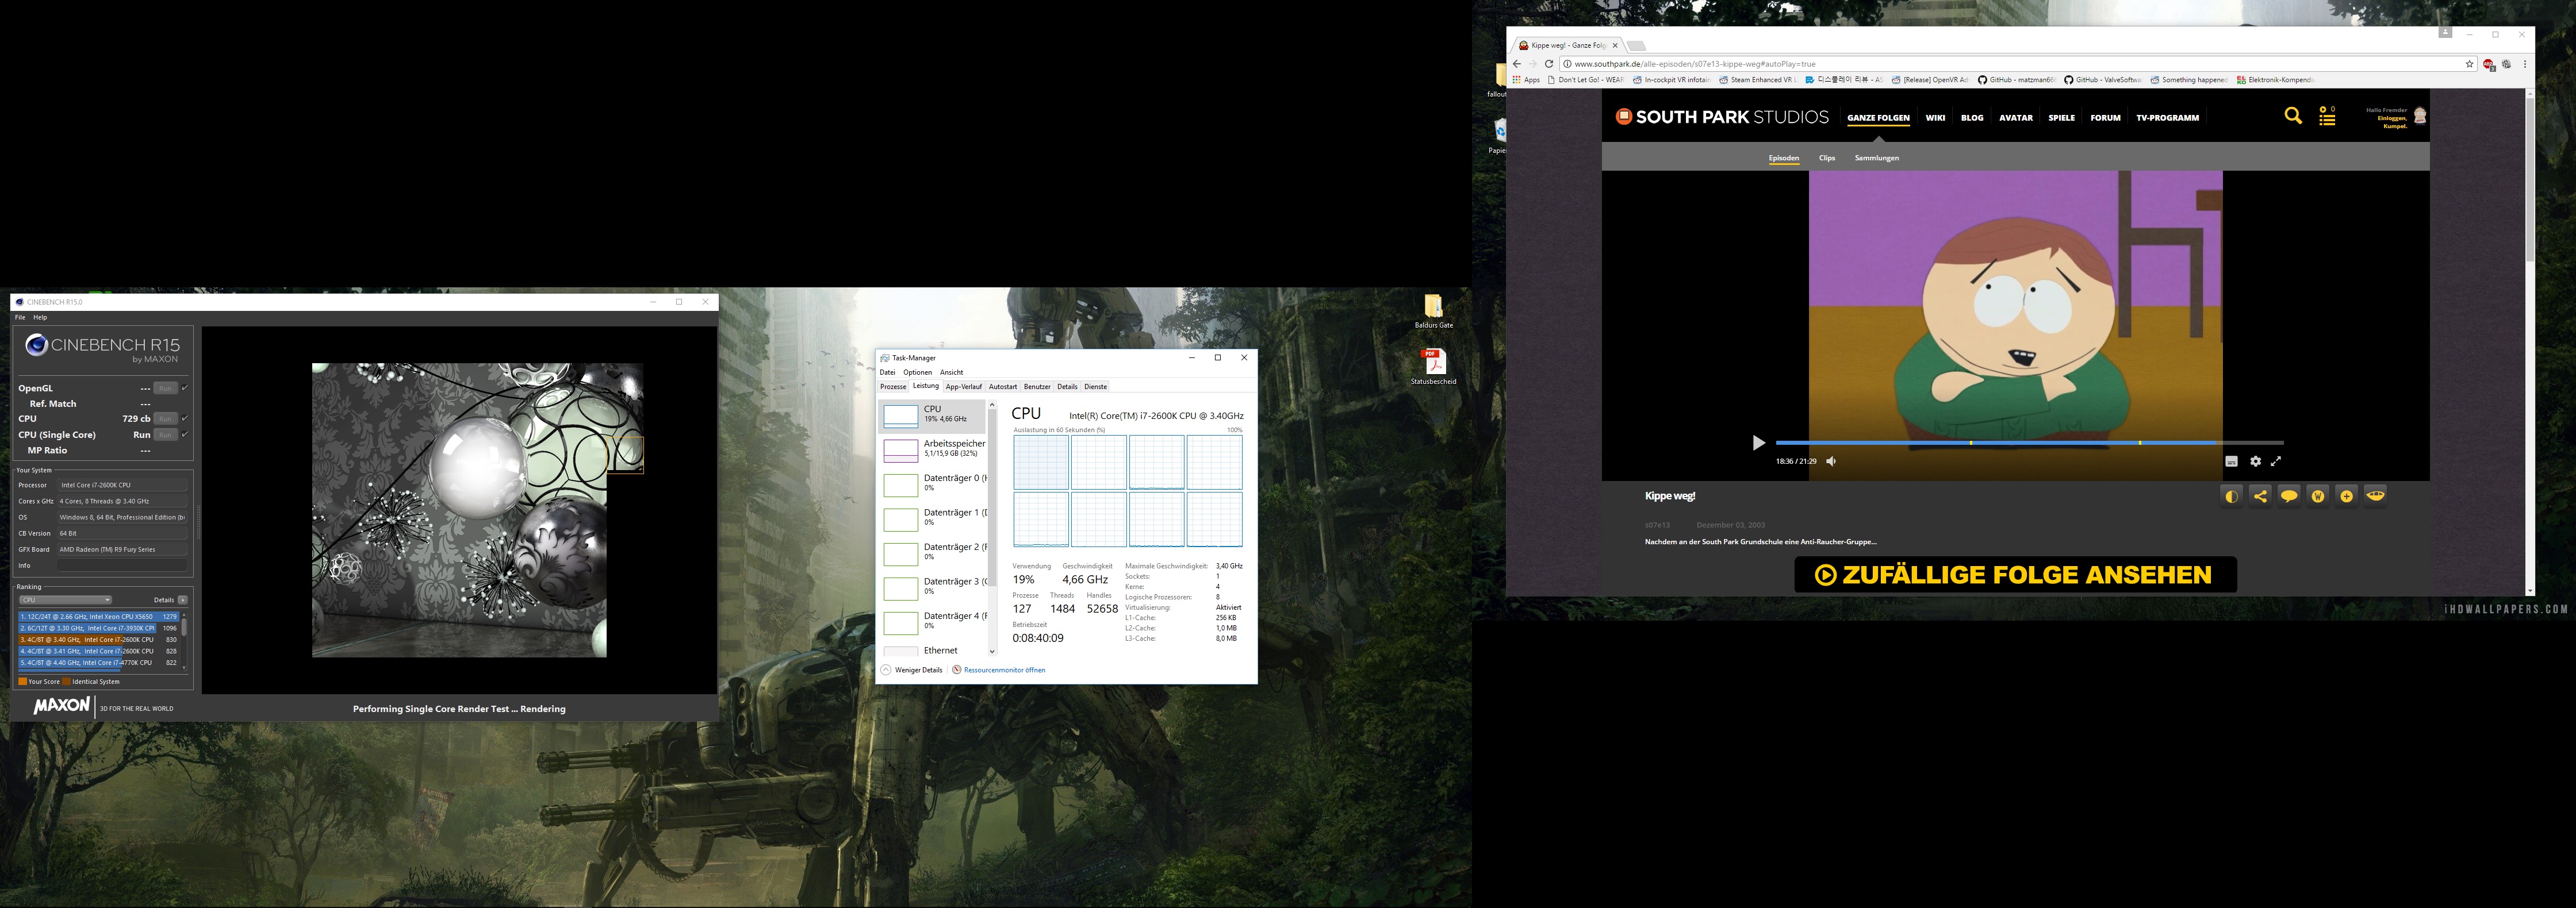Open video player settings gear
The height and width of the screenshot is (908, 2576).
click(x=2255, y=461)
